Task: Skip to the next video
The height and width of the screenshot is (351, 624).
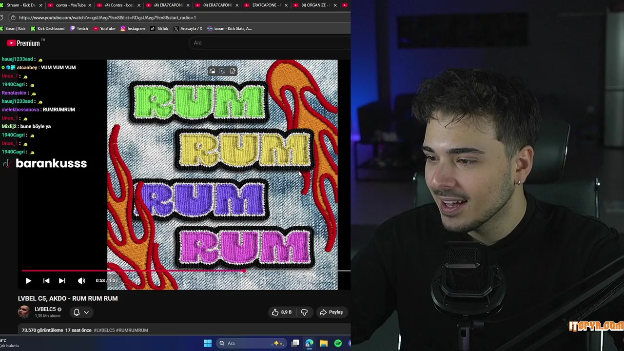Action: tap(62, 281)
